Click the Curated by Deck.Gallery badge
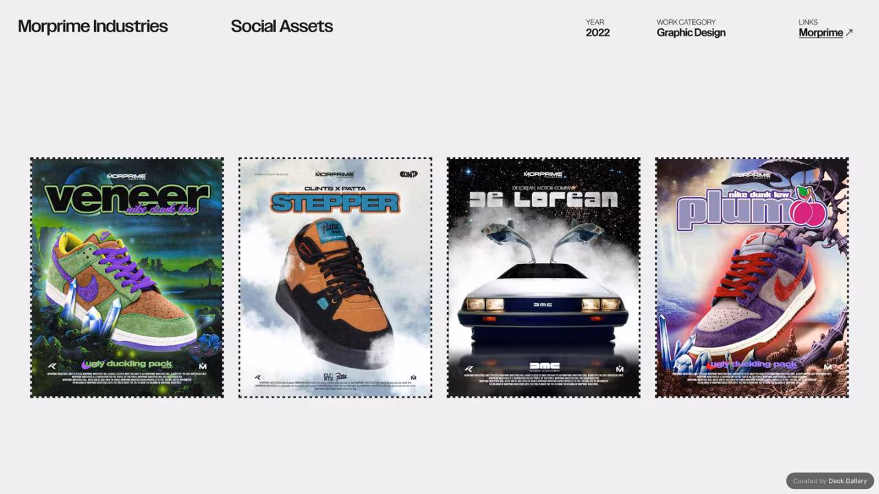 (x=830, y=481)
